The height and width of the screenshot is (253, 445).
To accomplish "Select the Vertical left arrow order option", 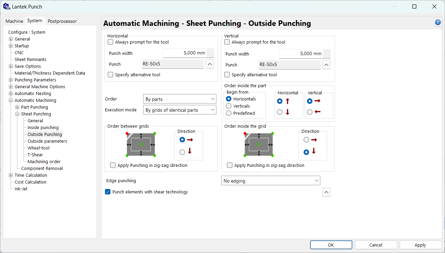I will point(310,112).
